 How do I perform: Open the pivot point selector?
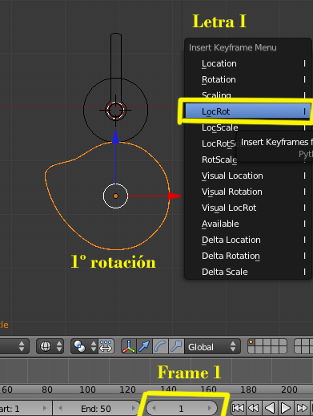point(84,346)
